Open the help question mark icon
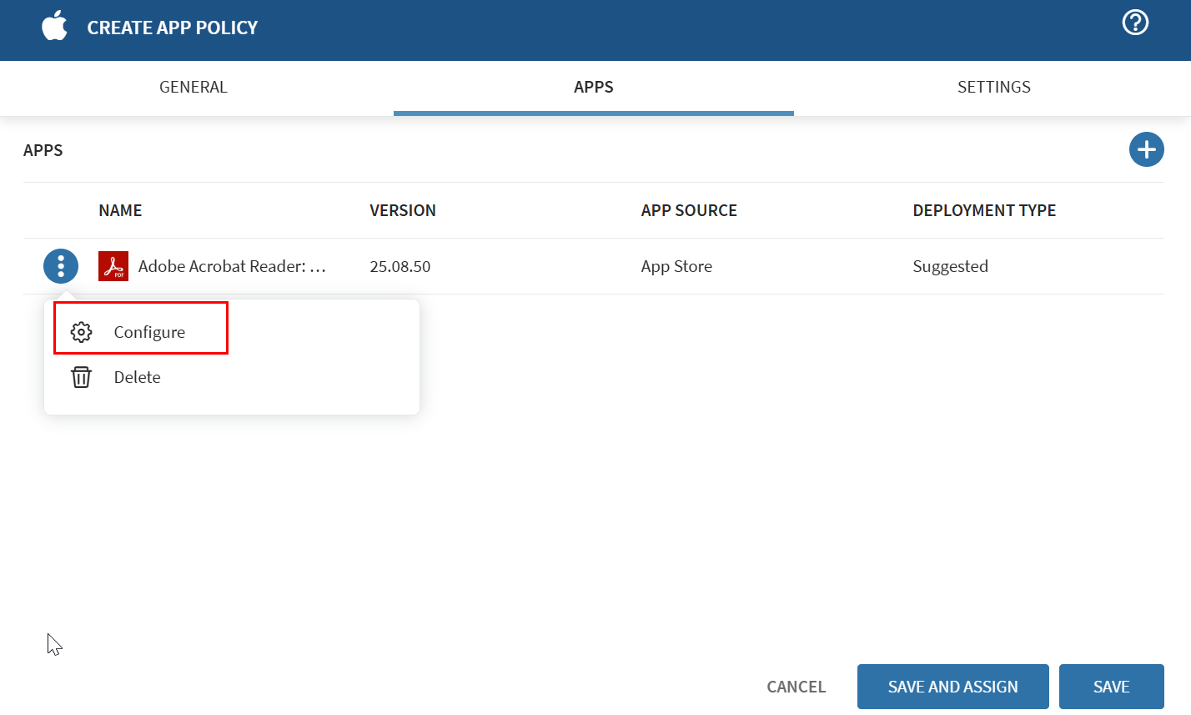Viewport: 1191px width, 715px height. coord(1135,23)
